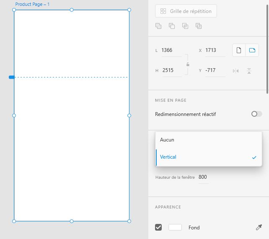
Task: Edit the Y position field -717
Action: point(215,70)
